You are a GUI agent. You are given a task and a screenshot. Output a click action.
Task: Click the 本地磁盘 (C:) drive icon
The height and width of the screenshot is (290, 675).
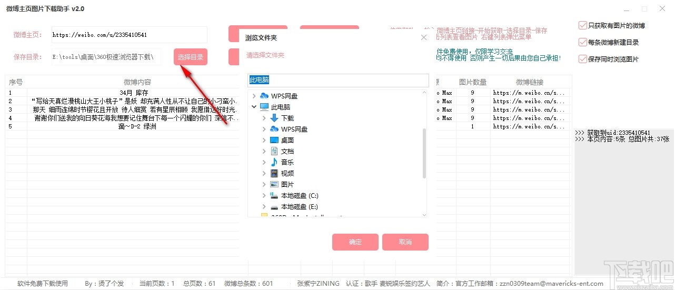point(274,195)
